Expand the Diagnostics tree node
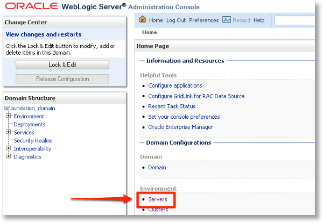 coord(9,156)
